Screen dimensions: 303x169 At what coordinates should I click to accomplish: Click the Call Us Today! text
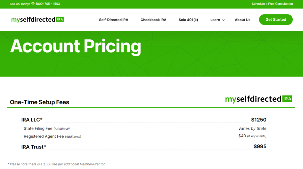pyautogui.click(x=20, y=4)
